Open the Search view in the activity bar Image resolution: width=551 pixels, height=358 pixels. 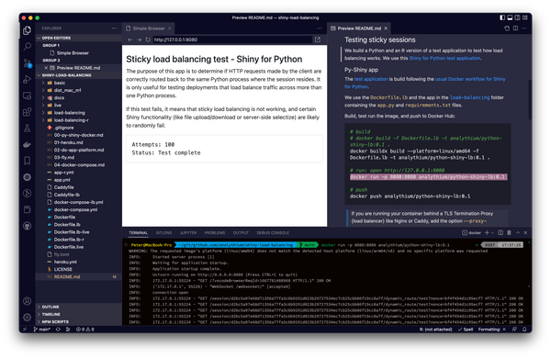coord(27,47)
